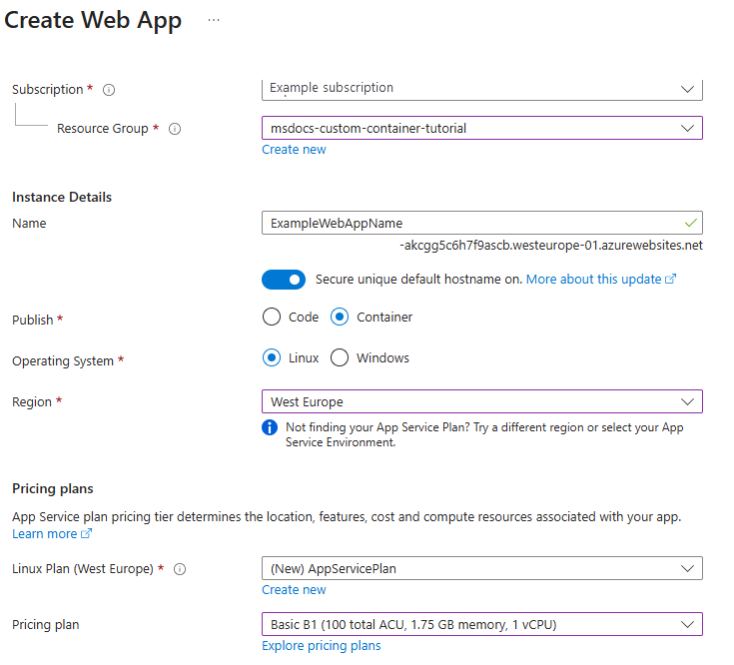Select Linux as the operating system

(x=272, y=357)
